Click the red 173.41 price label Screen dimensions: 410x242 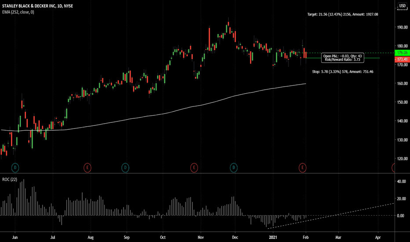click(402, 59)
